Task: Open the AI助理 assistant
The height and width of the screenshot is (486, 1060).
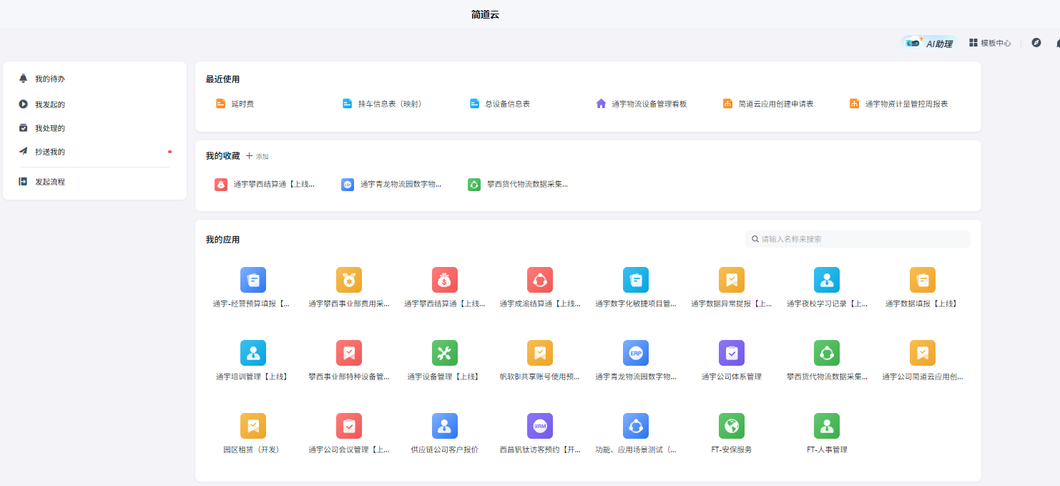Action: point(929,43)
